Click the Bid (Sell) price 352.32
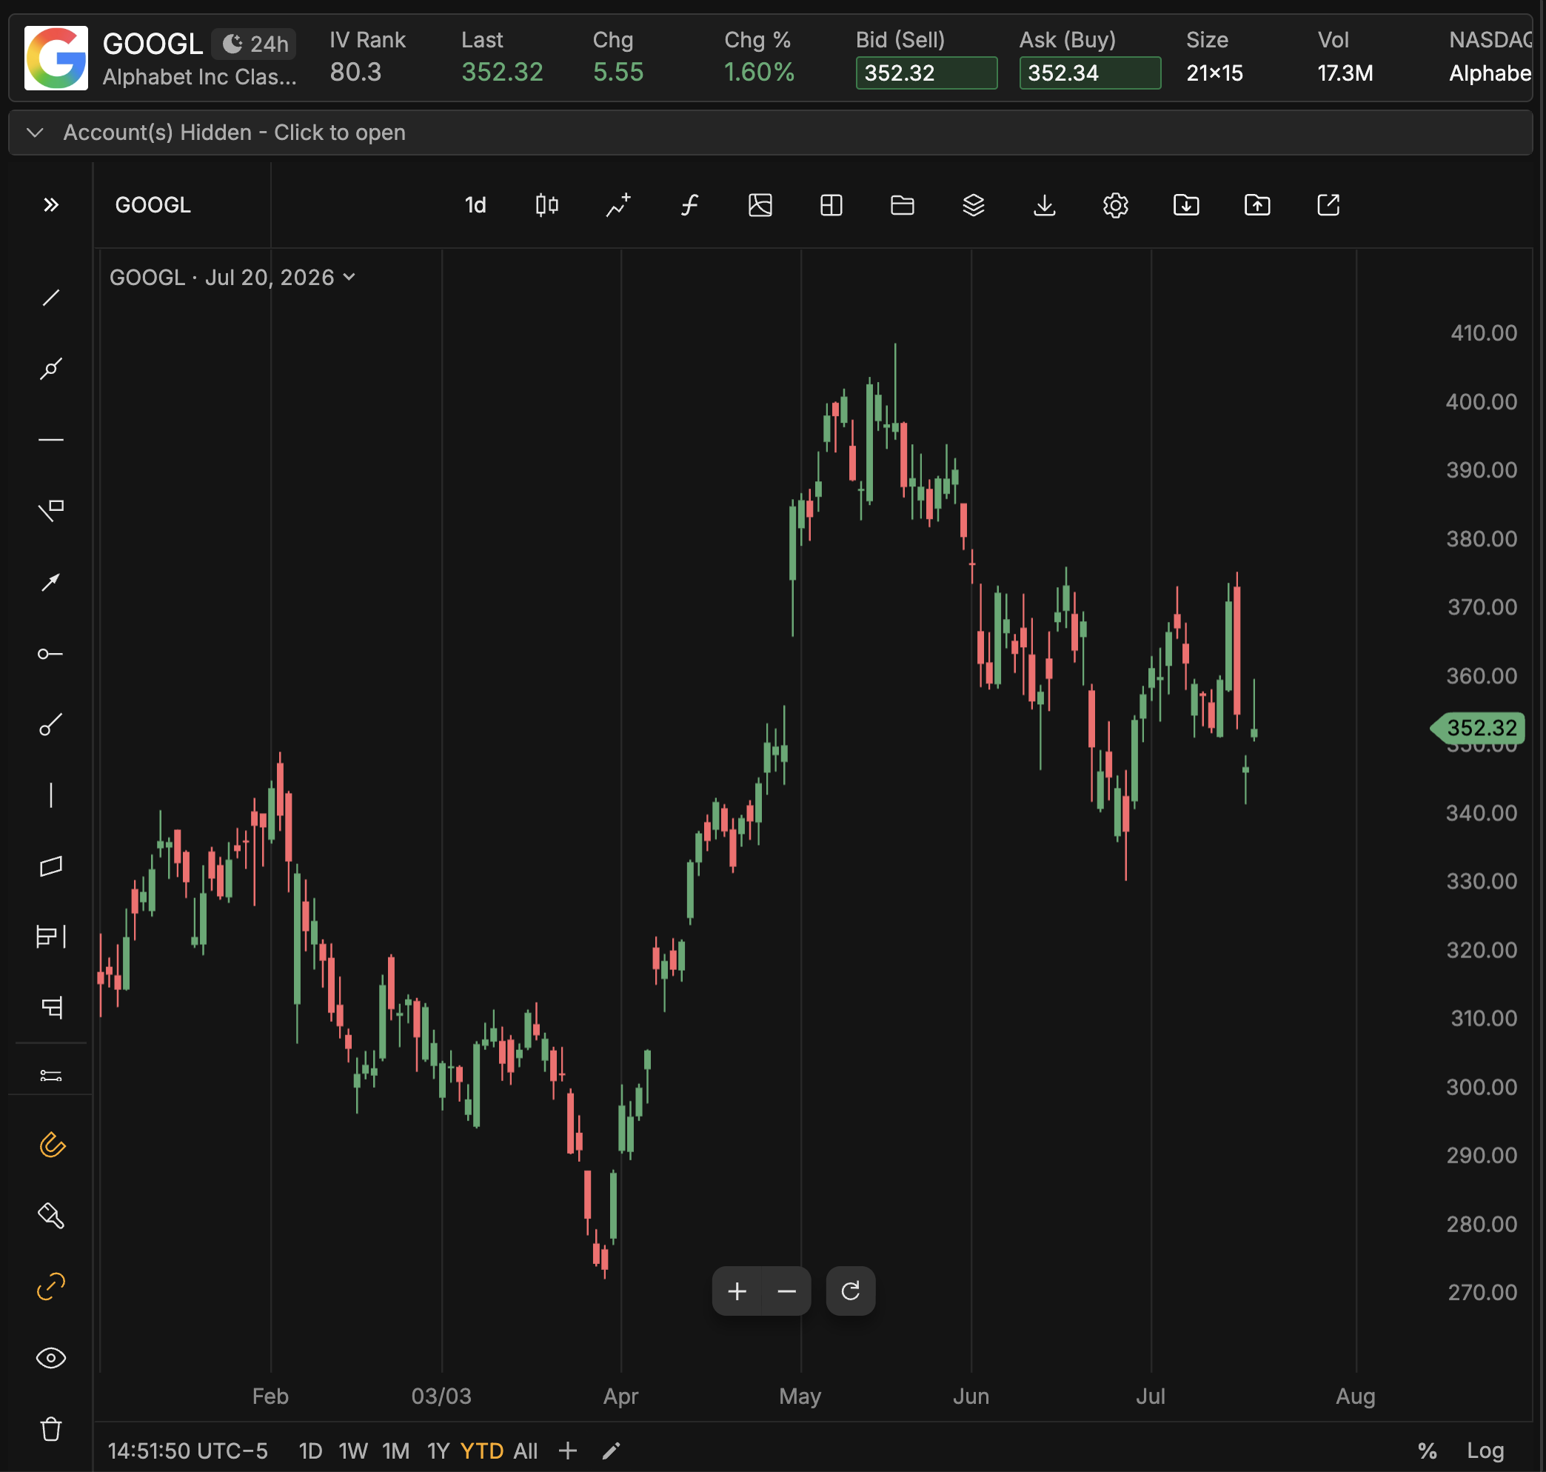1546x1472 pixels. click(926, 73)
